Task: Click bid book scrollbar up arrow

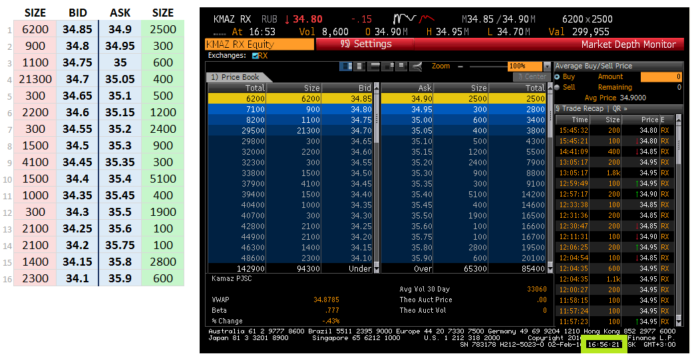Action: [377, 88]
